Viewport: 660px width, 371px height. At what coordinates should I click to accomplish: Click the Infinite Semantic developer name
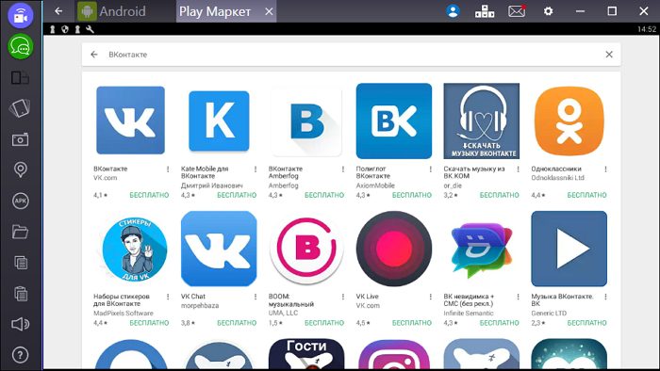tap(469, 314)
